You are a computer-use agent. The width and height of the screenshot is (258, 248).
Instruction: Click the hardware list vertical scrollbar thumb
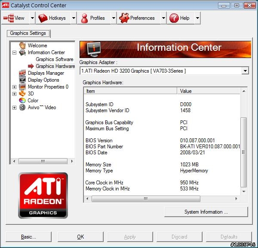click(x=244, y=153)
